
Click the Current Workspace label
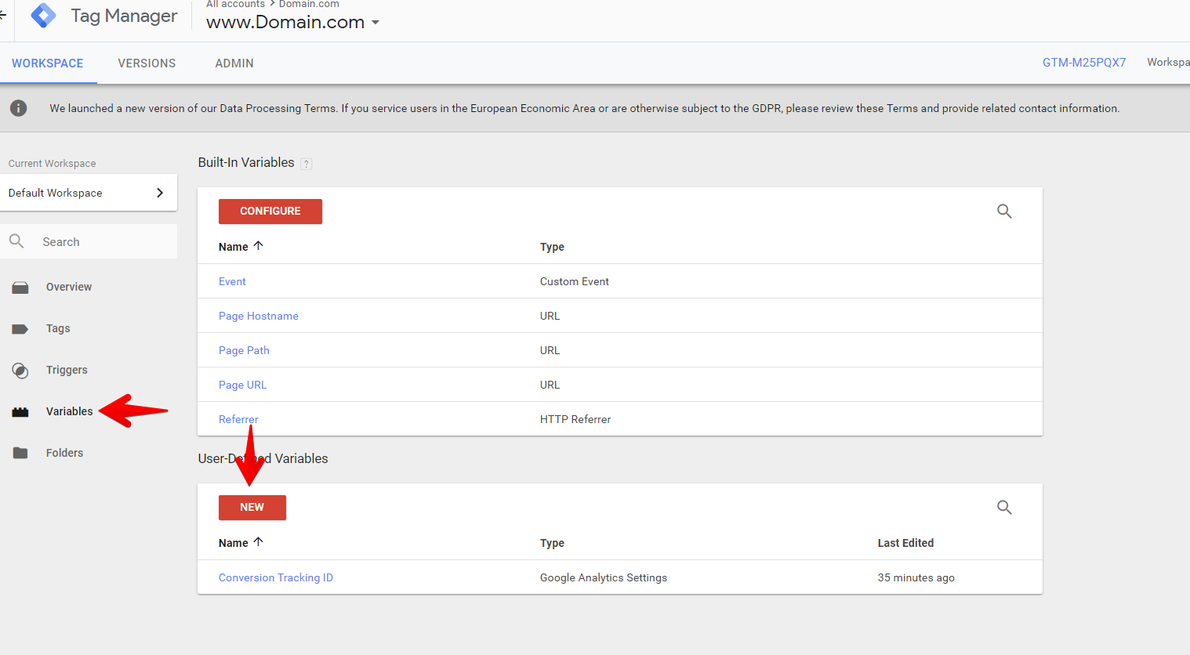[53, 163]
